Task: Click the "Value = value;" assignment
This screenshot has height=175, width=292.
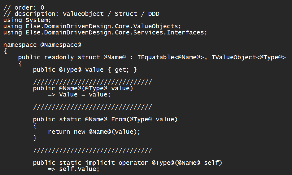Action: click(85, 94)
